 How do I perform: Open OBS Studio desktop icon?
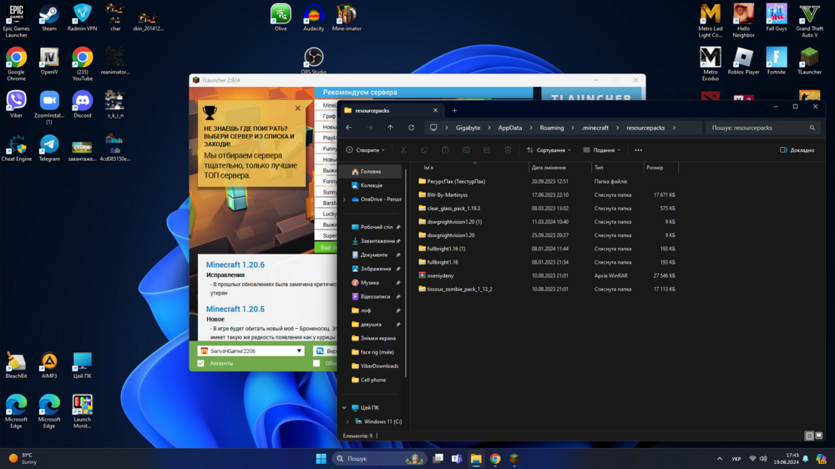coord(314,61)
